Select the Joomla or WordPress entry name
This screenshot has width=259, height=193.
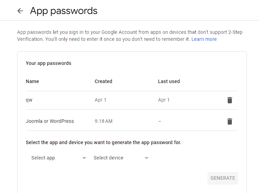coord(50,121)
